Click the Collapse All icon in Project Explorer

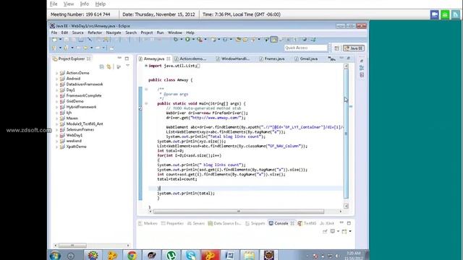click(101, 67)
